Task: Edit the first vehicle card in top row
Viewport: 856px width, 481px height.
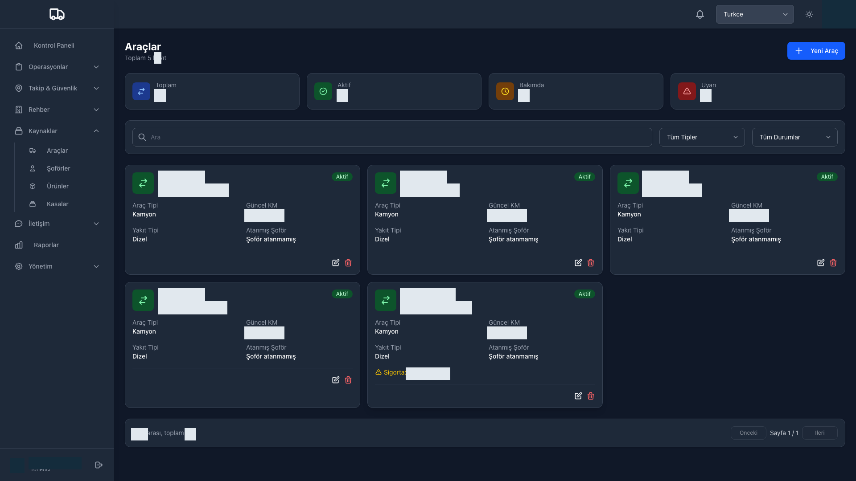Action: (336, 263)
